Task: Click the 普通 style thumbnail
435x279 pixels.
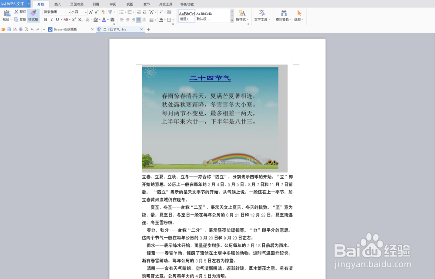Action: tap(187, 16)
